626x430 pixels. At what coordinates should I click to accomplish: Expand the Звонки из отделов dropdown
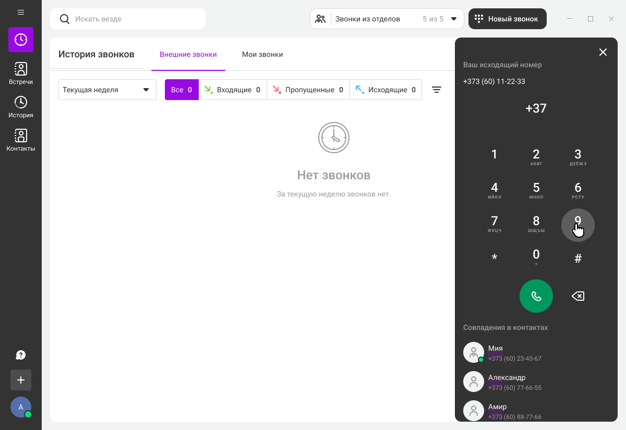click(387, 19)
